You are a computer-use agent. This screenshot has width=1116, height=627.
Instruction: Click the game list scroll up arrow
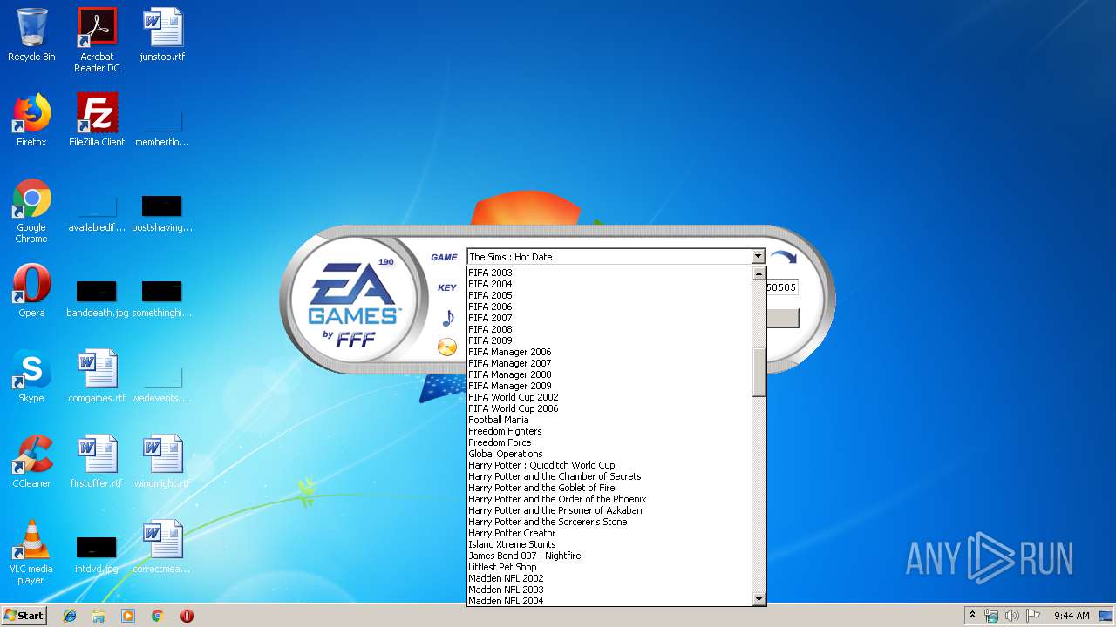759,273
